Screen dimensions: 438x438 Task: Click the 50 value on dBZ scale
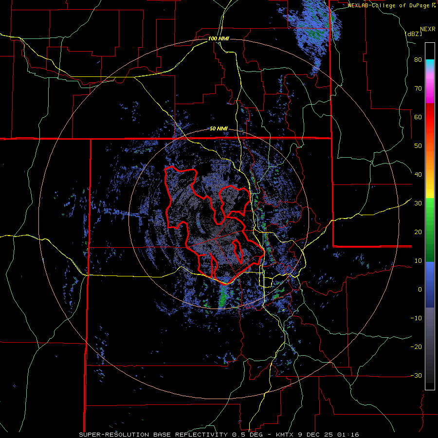[x=418, y=146]
